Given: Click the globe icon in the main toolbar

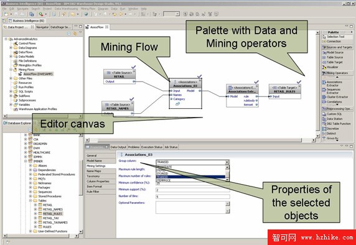Looking at the screenshot, I should click(x=86, y=14).
